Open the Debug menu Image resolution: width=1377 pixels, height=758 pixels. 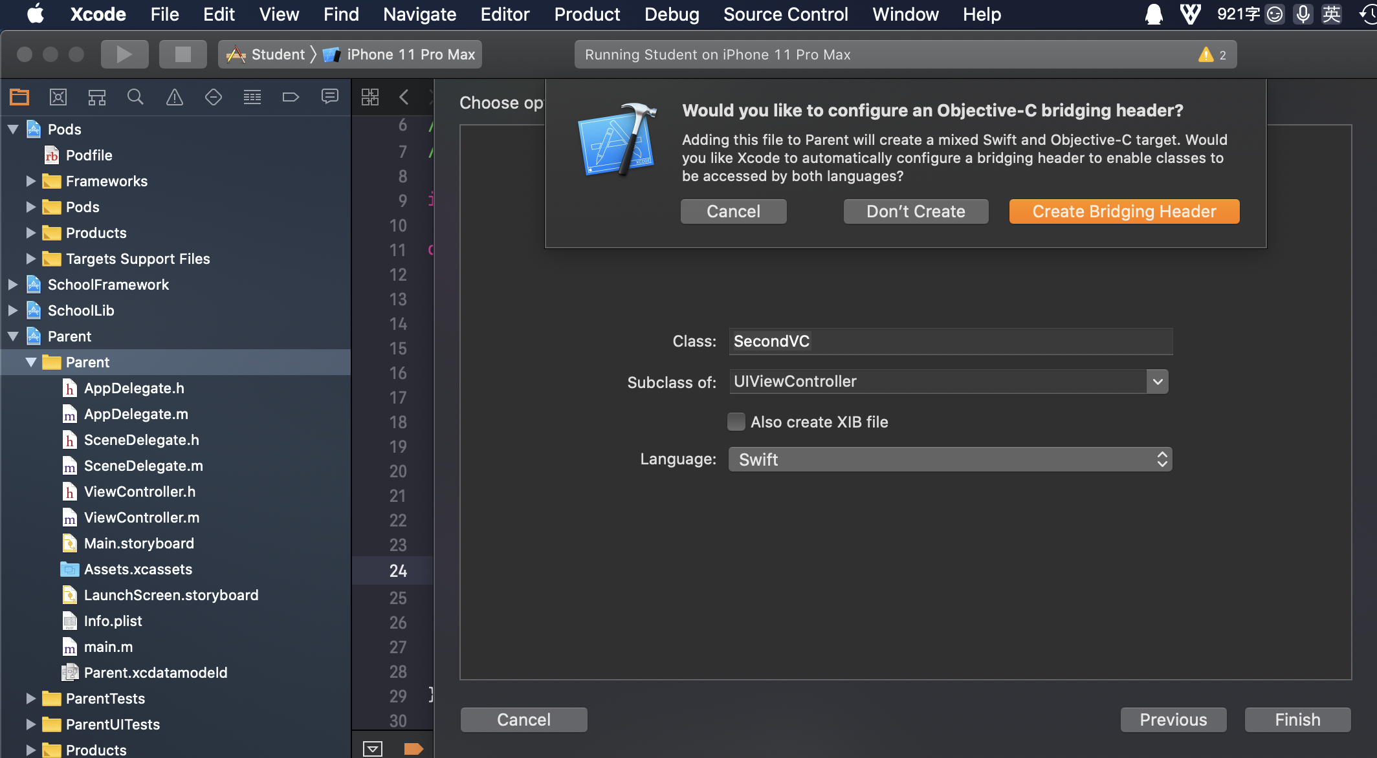[672, 14]
